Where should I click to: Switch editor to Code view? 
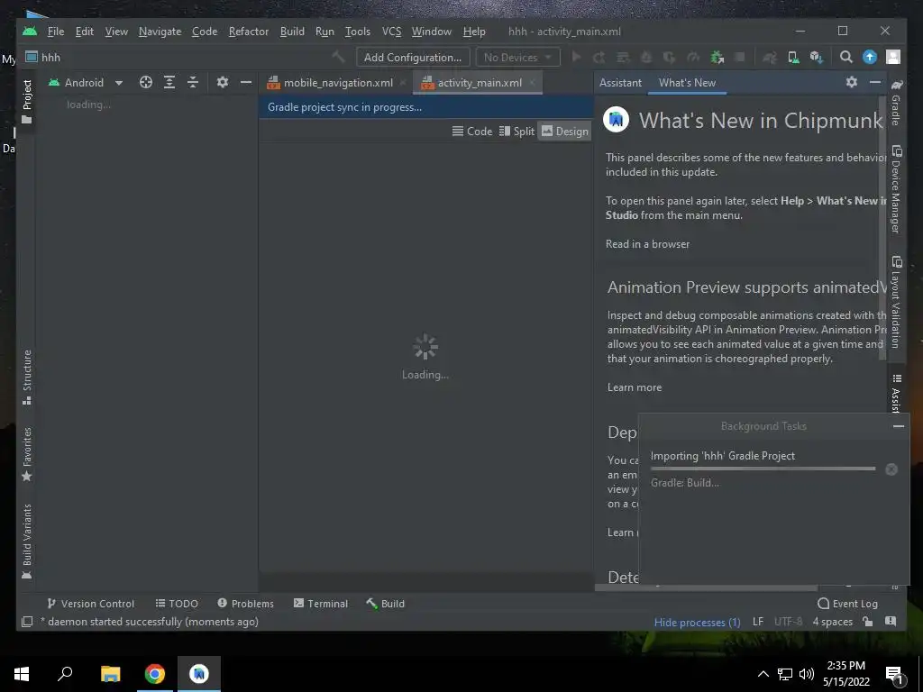click(472, 132)
